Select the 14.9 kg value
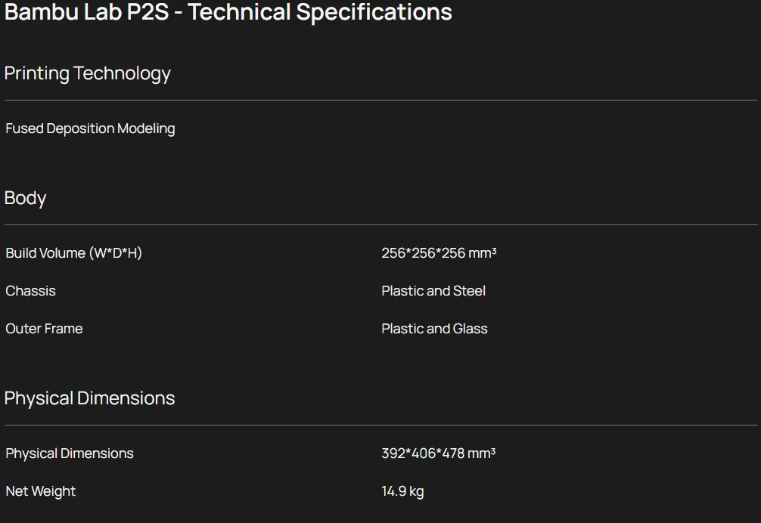This screenshot has width=761, height=523. pos(402,491)
